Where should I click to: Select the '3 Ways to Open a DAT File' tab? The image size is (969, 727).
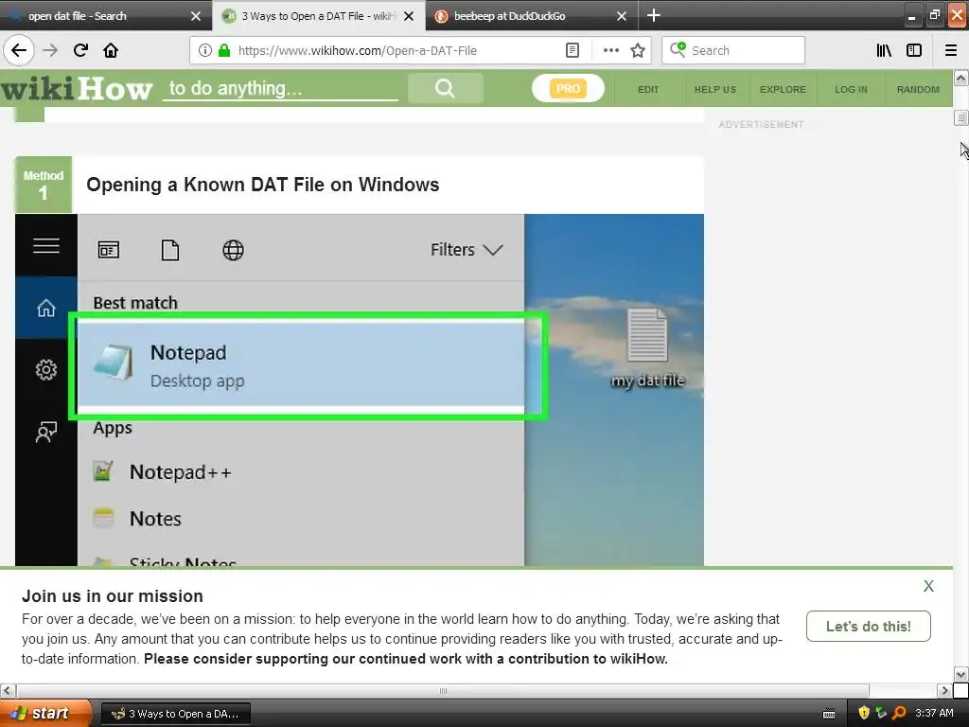click(318, 16)
